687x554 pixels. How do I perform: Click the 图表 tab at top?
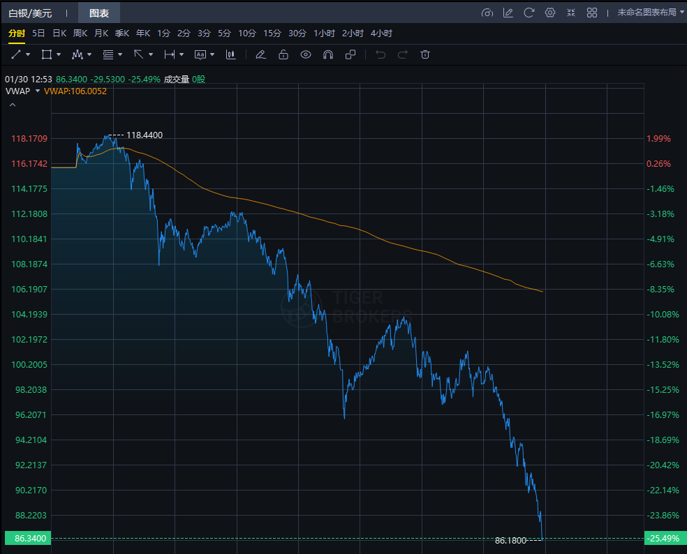click(99, 13)
